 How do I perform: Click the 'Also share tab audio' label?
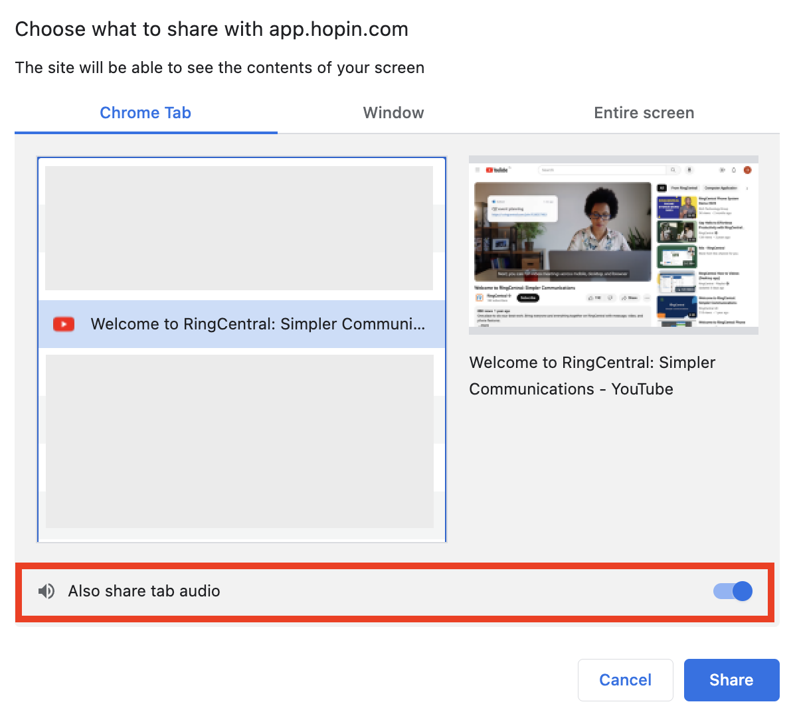coord(144,591)
